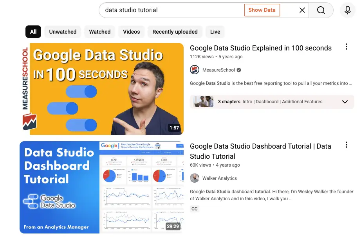Screen dimensions: 361x237
Task: Select the Unwatched filter chip
Action: pyautogui.click(x=63, y=32)
